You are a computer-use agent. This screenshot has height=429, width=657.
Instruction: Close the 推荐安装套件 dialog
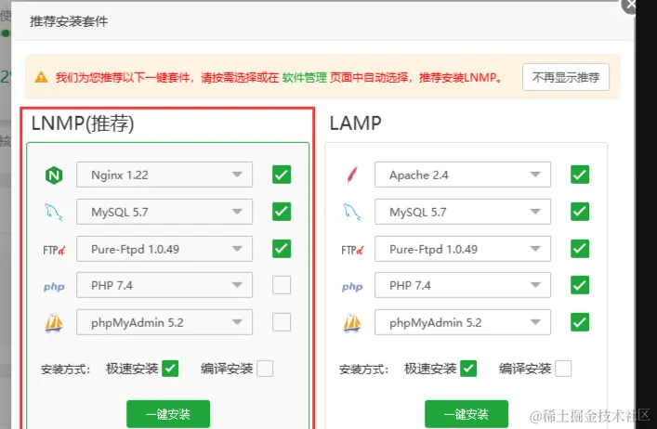pos(630,5)
